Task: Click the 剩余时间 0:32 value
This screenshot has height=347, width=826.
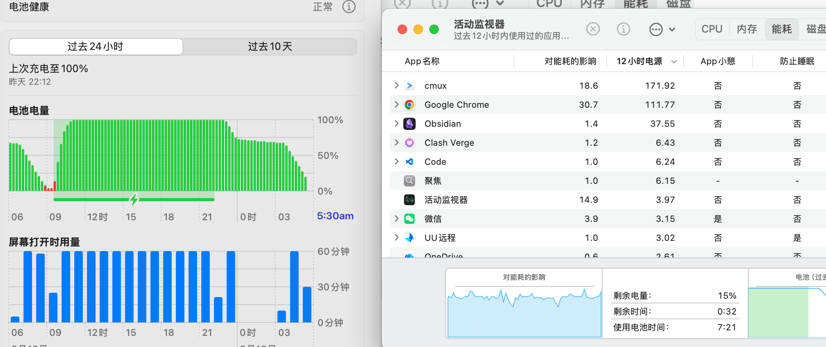Action: [727, 311]
